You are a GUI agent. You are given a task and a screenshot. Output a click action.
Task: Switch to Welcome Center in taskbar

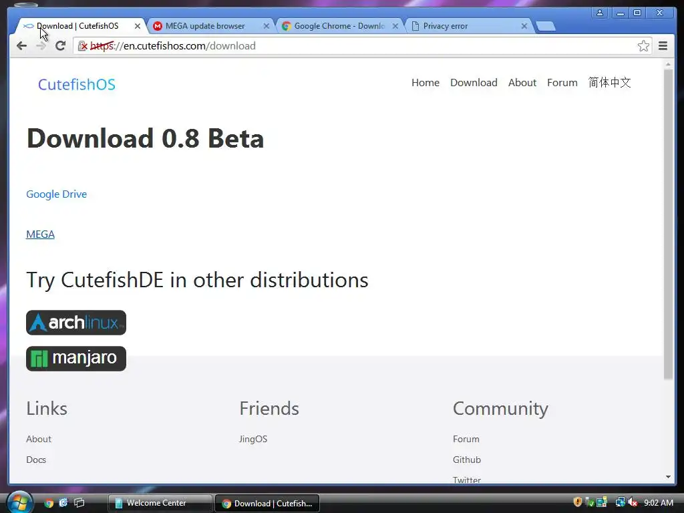click(160, 503)
